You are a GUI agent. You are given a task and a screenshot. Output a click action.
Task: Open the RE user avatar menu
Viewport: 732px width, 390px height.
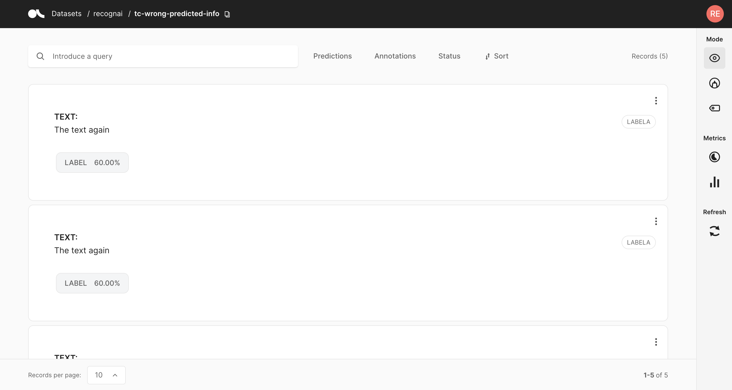coord(715,14)
